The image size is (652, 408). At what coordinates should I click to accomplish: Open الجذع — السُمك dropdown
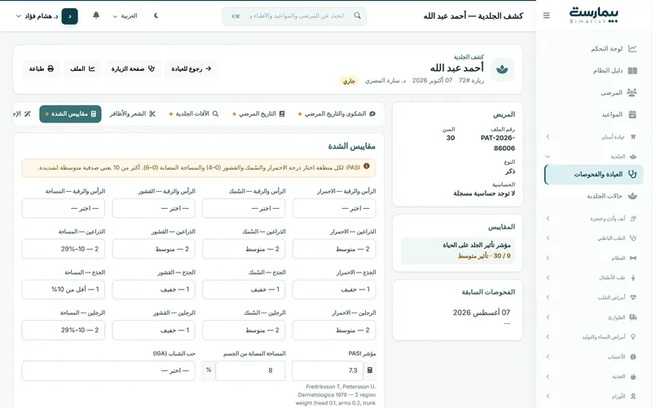pos(244,290)
